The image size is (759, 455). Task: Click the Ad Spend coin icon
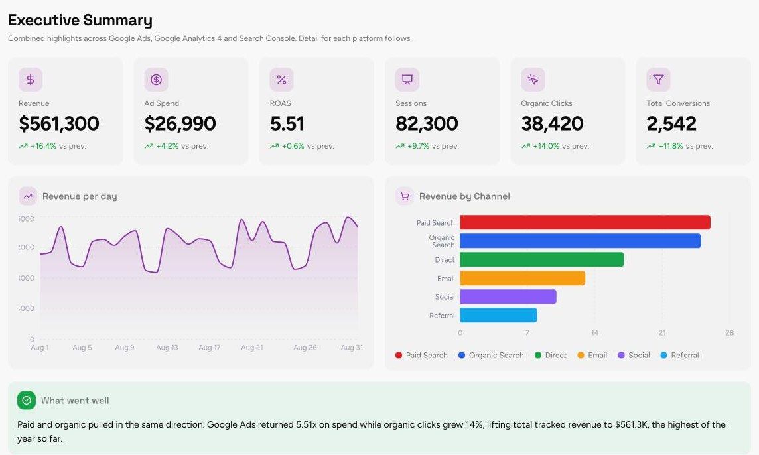(156, 80)
